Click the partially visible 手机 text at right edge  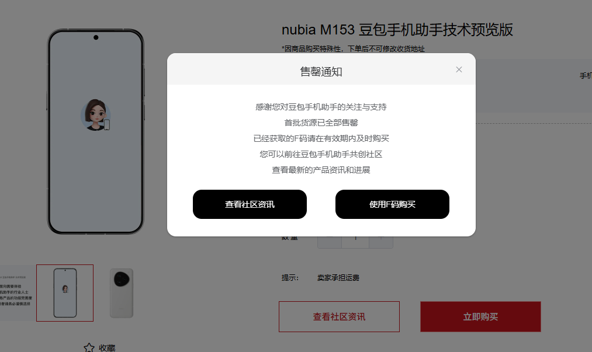pos(586,75)
